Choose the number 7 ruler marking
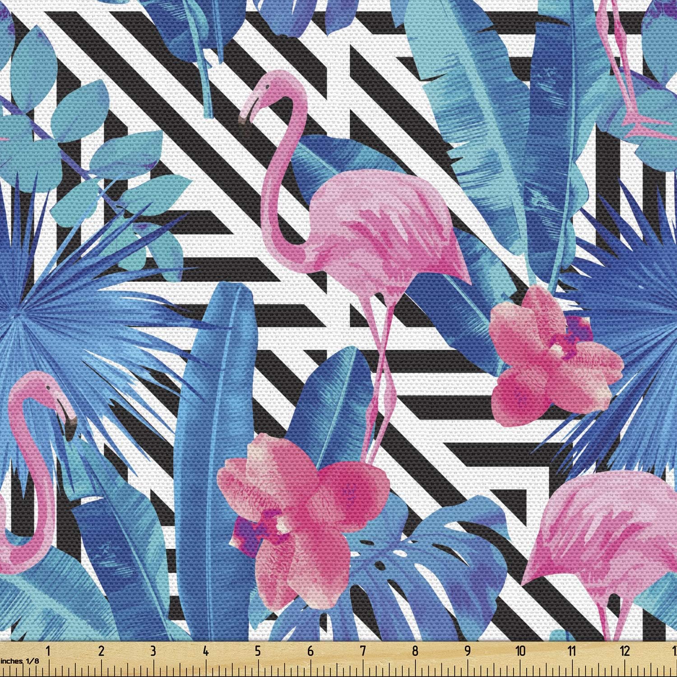Image resolution: width=677 pixels, height=677 pixels. [x=362, y=651]
